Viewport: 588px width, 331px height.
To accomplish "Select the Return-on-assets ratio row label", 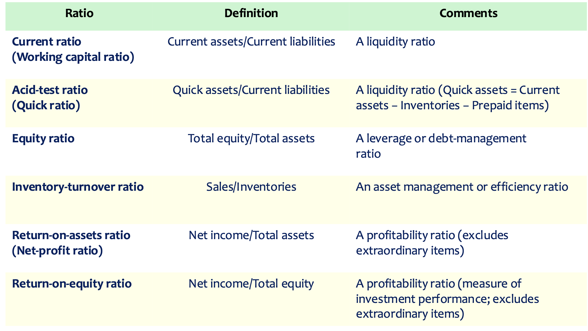I will [71, 243].
